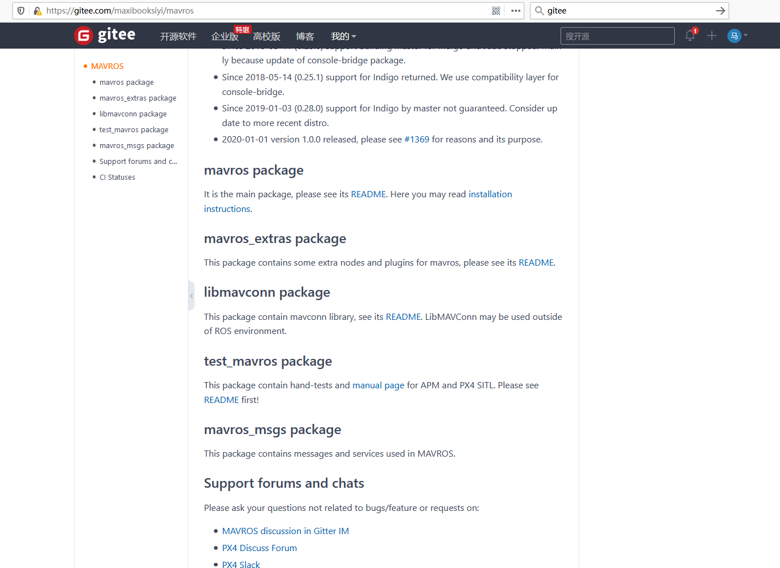This screenshot has width=780, height=568.
Task: Open 高校版 in the navbar
Action: pos(266,36)
